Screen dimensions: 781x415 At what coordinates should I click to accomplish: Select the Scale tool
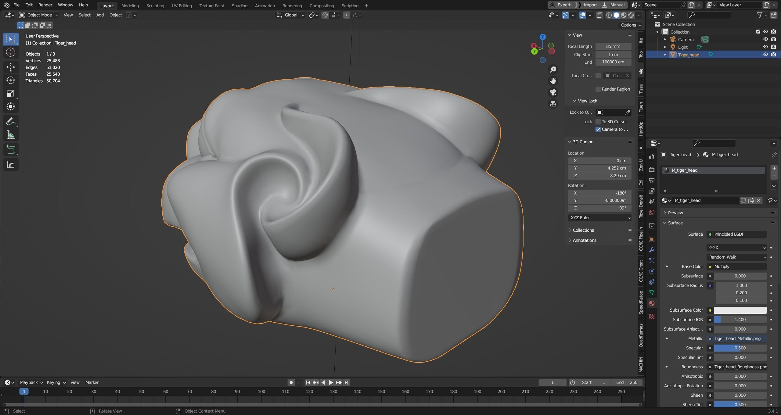coord(11,93)
